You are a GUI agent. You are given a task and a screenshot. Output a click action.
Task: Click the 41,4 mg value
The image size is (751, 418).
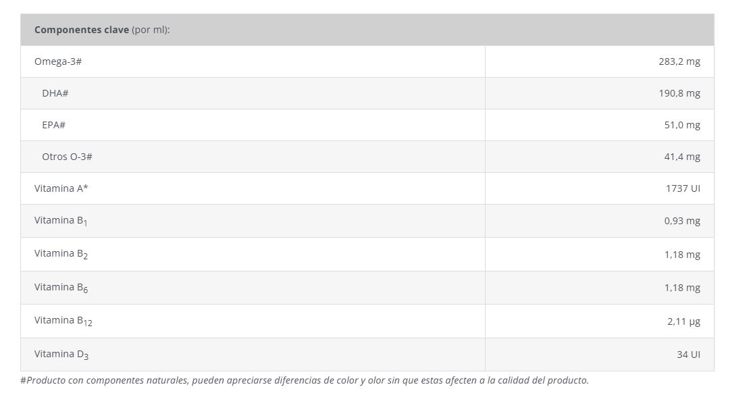pyautogui.click(x=681, y=157)
